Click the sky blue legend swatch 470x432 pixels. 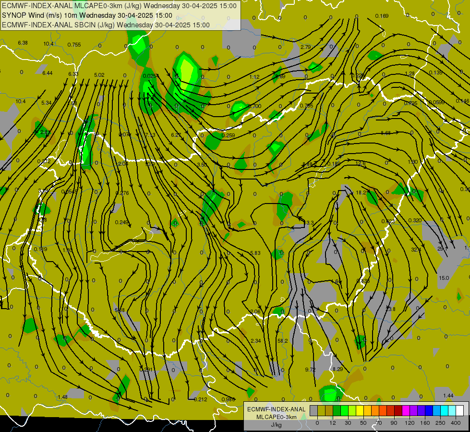click(436, 410)
